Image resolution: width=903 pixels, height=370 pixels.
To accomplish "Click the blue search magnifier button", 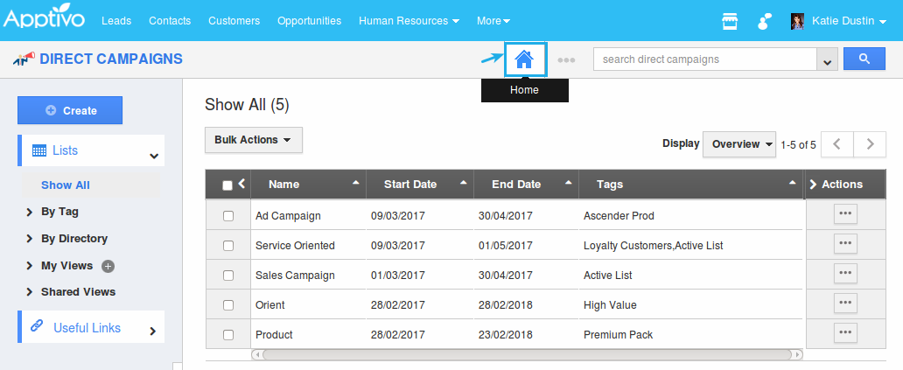I will (x=864, y=59).
